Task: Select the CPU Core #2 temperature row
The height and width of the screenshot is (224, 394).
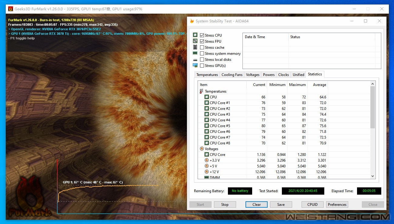Action: [x=284, y=108]
